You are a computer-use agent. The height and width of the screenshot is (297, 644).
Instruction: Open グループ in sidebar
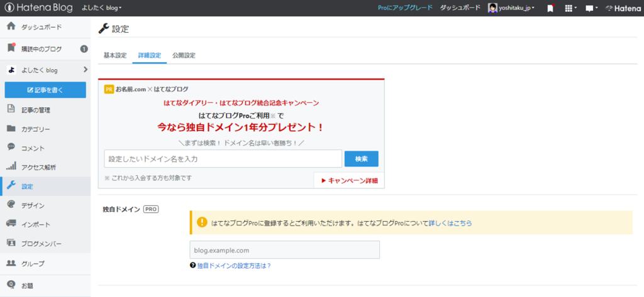tap(33, 264)
